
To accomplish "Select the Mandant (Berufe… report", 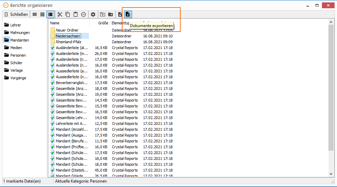I will [72, 141].
